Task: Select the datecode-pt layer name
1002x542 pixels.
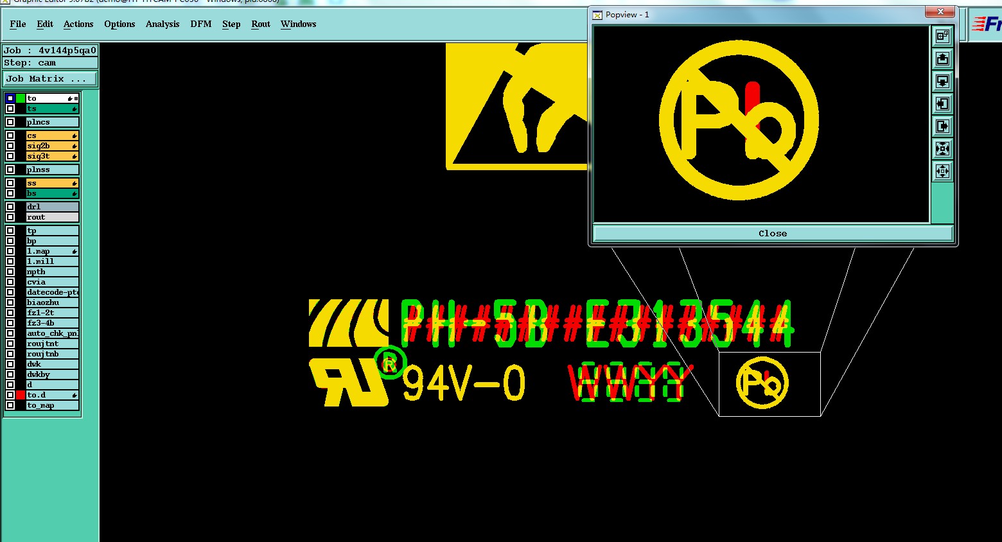Action: click(52, 292)
